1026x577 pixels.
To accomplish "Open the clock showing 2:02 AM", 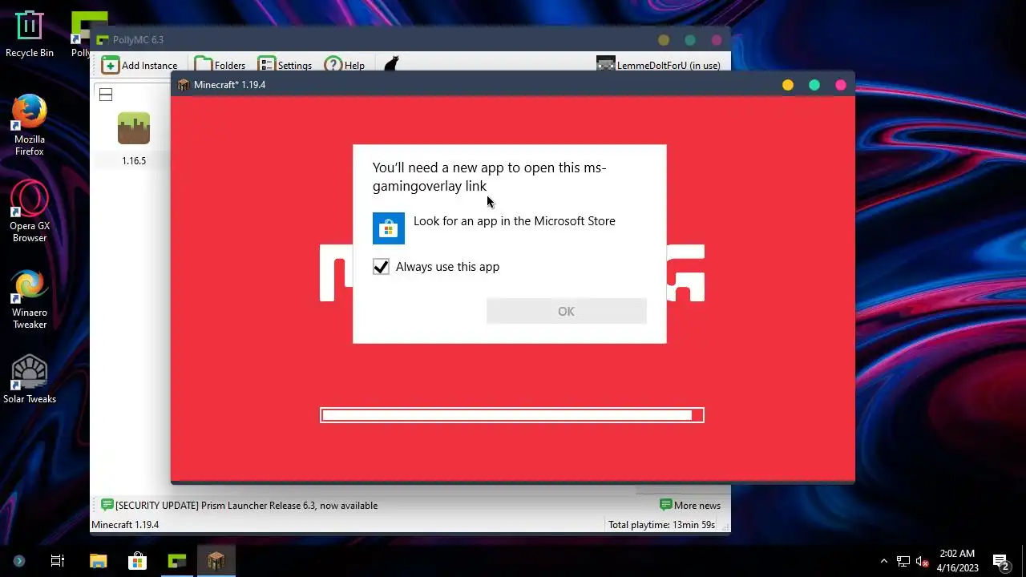I will tap(957, 561).
